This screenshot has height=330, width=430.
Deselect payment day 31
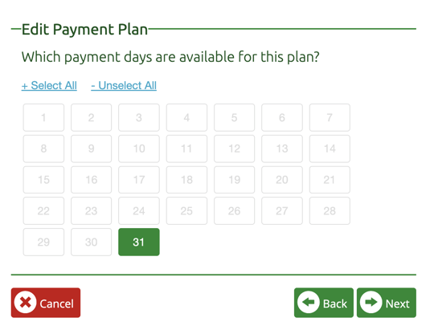click(139, 242)
